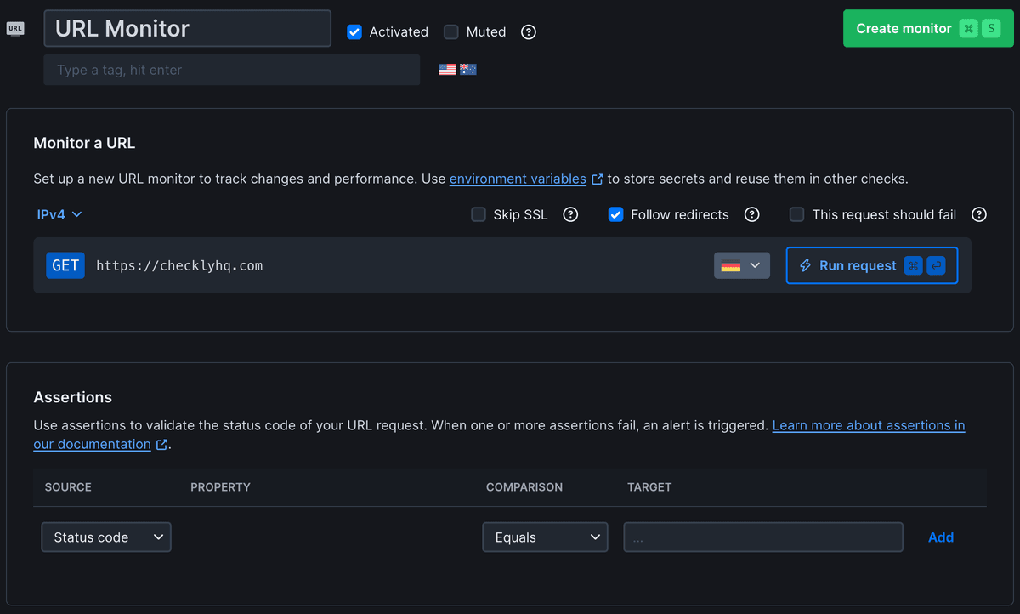The height and width of the screenshot is (614, 1020).
Task: Click the help icon beside Skip SSL
Action: point(570,214)
